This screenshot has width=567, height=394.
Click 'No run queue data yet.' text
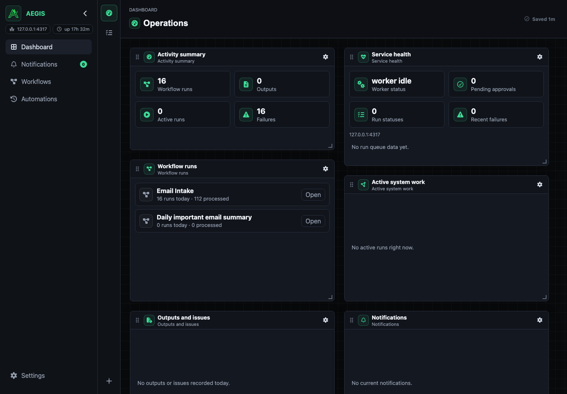[x=380, y=147]
